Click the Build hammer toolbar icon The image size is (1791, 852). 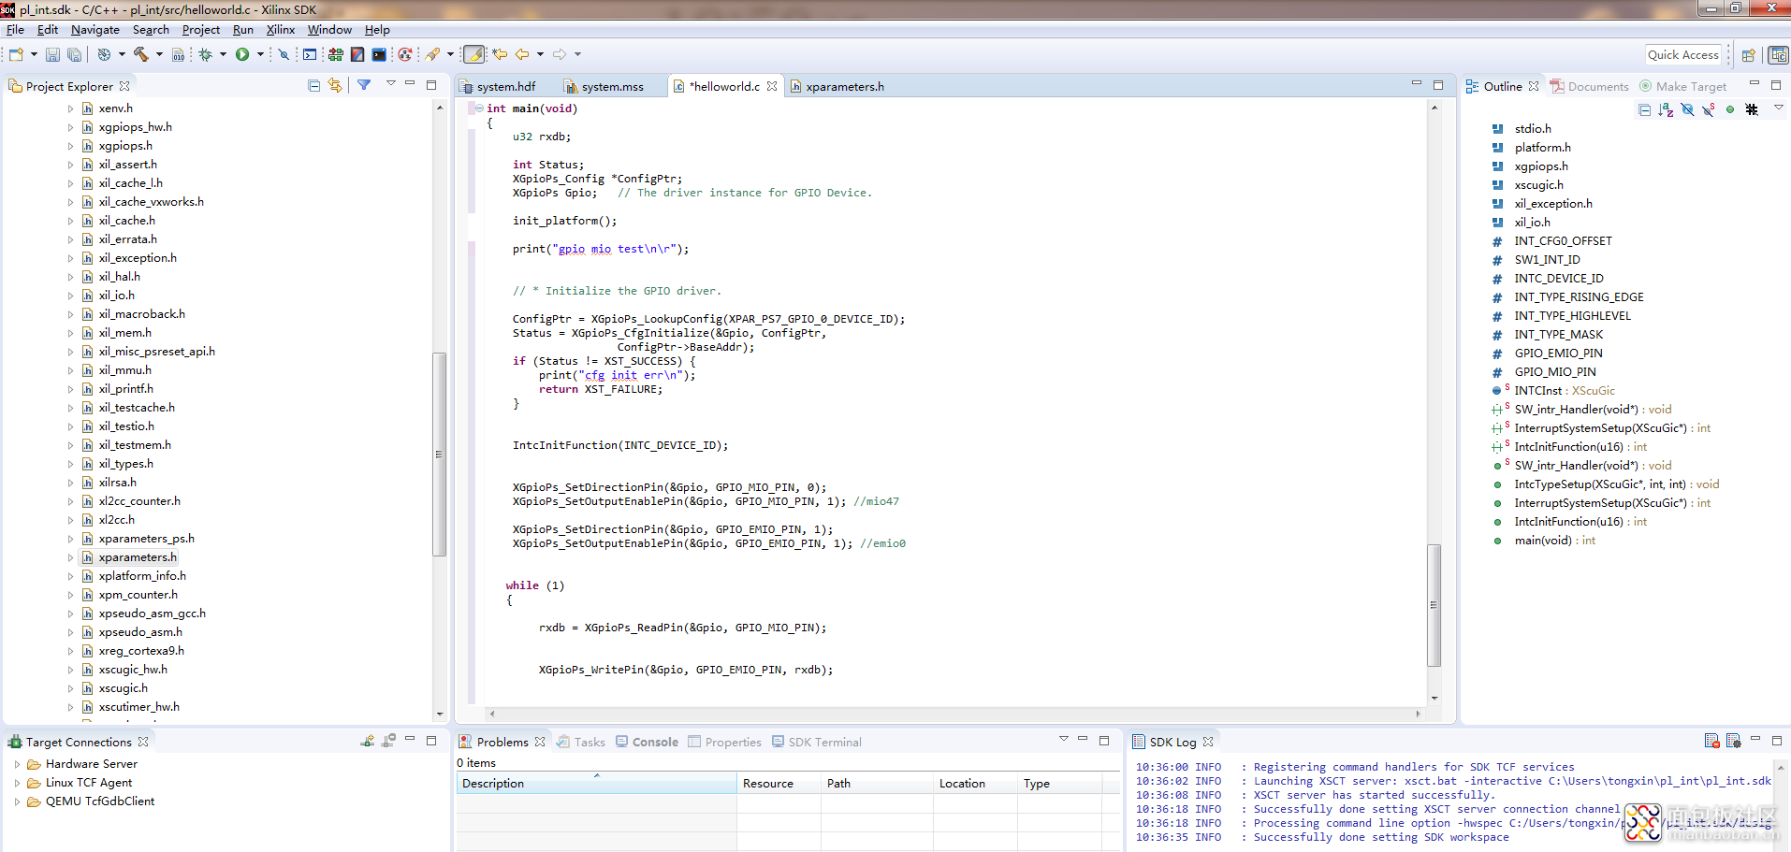(141, 55)
